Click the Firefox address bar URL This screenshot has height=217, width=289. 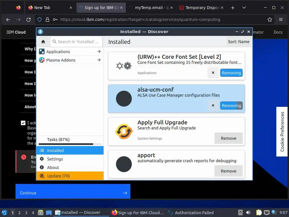point(140,19)
